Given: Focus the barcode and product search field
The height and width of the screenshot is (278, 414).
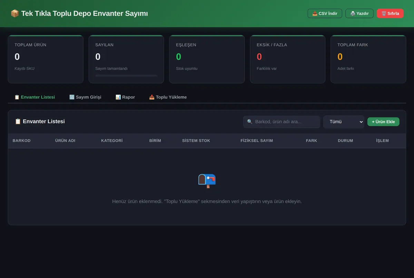Looking at the screenshot, I should [x=282, y=122].
